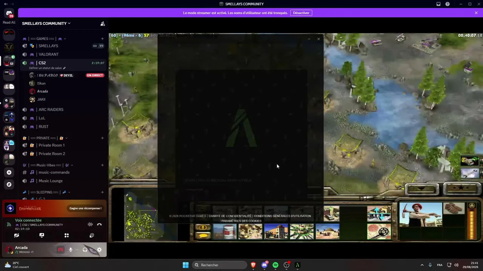Collapse the Music-Vibes category
Screen dimensions: 483x271
[x=48, y=165]
